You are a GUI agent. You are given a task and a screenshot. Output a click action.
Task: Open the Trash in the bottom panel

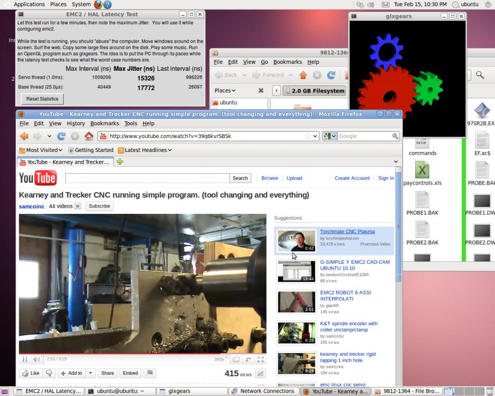(490, 391)
